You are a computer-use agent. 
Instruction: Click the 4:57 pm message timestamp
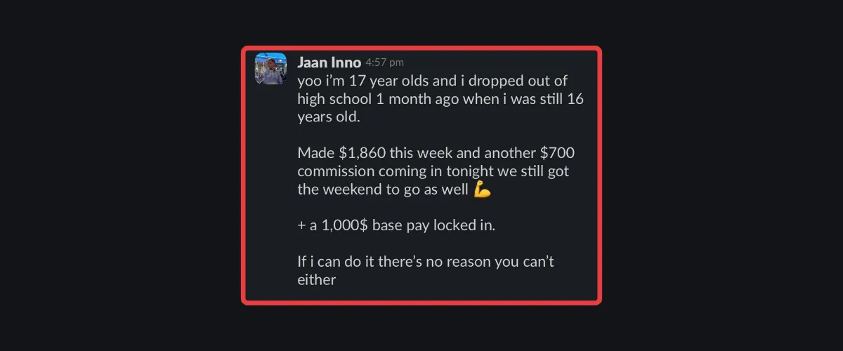point(384,63)
